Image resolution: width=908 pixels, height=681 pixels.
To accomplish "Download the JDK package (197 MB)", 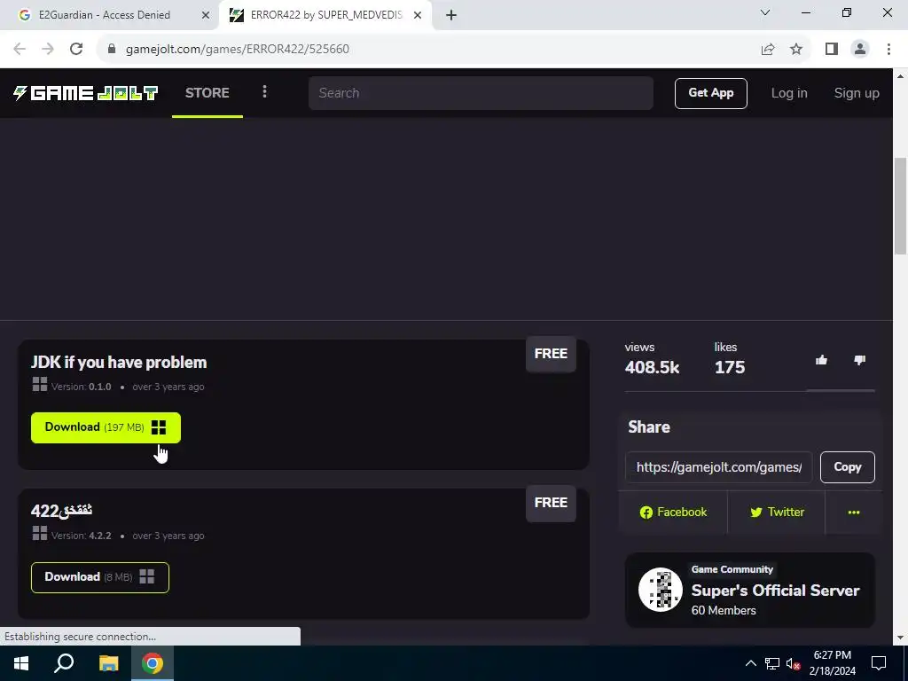I will (106, 427).
